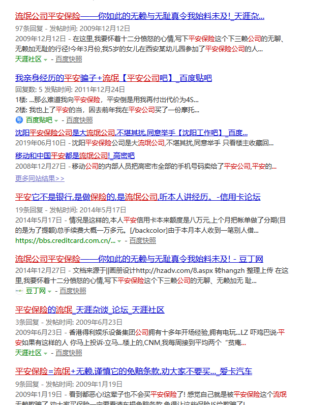Open 百度快照 beside the 百度贴吧 source

[x=79, y=120]
